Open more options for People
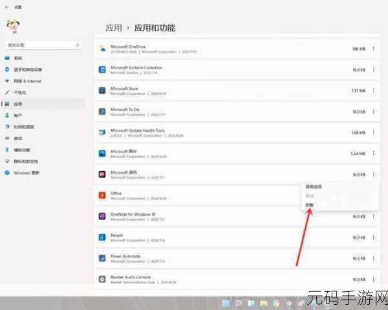Viewport: 388px width, 310px height. point(373,238)
